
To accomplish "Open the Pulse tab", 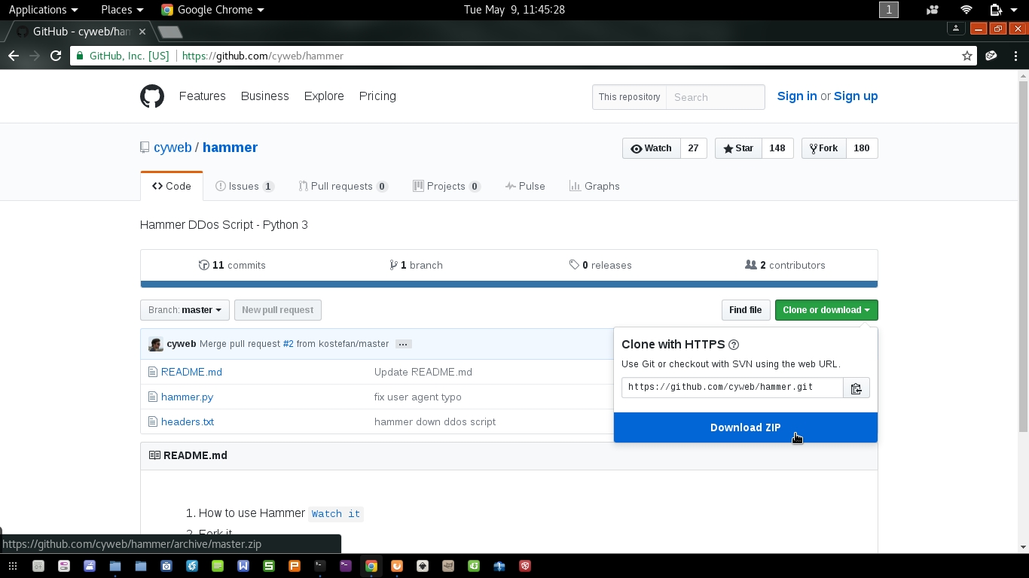I will point(525,186).
